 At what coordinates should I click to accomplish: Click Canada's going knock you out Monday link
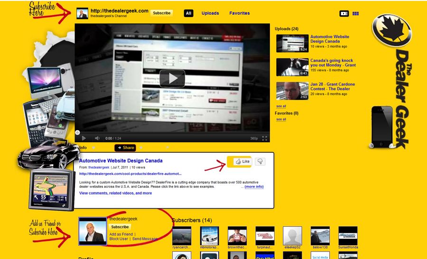(333, 63)
